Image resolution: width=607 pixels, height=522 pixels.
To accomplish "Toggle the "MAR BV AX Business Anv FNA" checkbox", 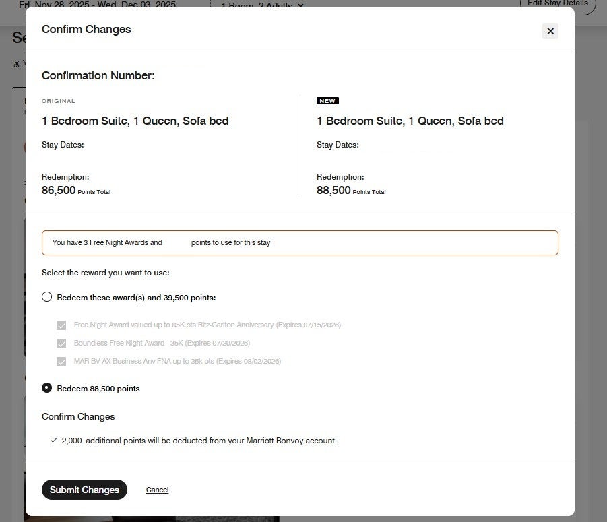I will [61, 361].
